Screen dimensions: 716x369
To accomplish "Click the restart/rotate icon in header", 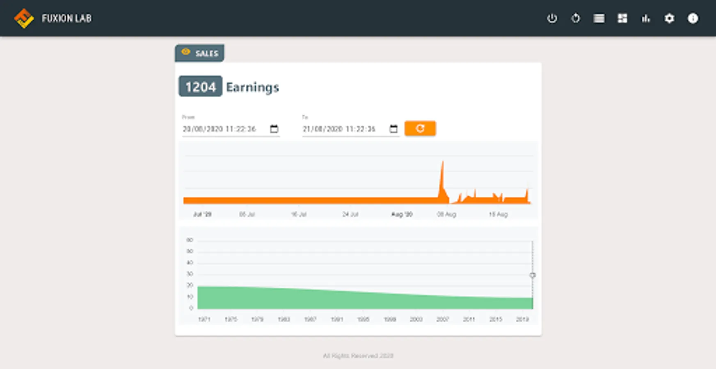I will coord(576,18).
